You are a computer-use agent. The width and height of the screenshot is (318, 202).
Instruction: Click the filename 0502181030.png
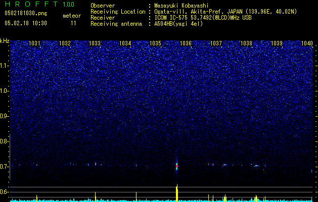coord(26,13)
